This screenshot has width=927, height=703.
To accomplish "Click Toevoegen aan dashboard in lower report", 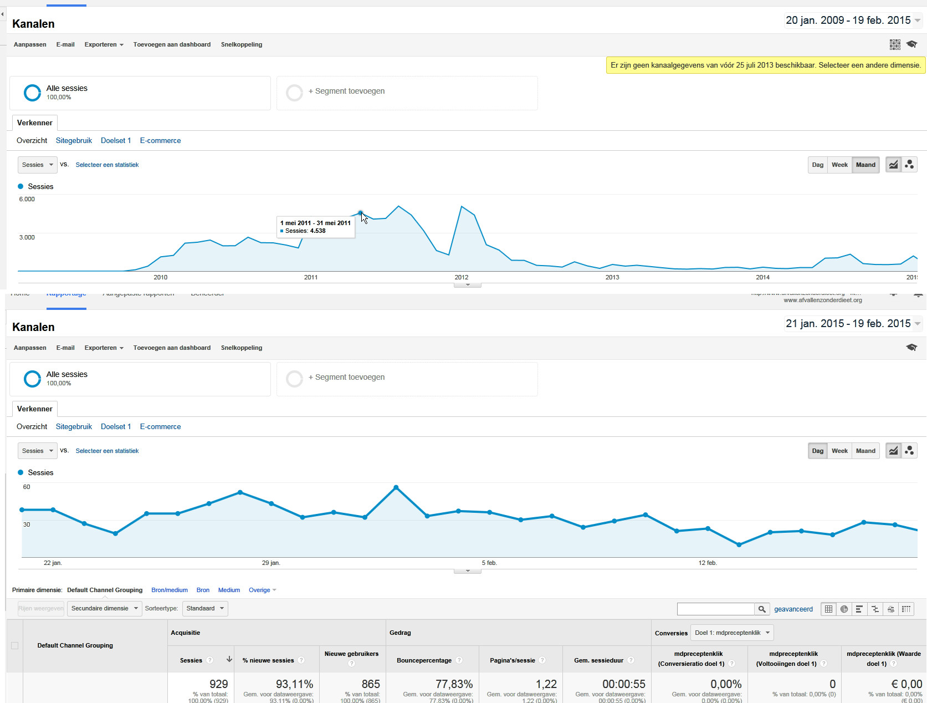I will click(x=172, y=348).
